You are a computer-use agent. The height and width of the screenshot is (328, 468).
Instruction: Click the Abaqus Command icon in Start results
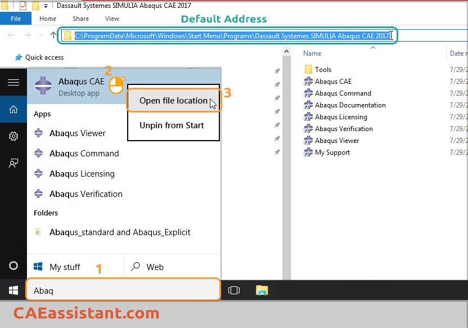click(38, 153)
